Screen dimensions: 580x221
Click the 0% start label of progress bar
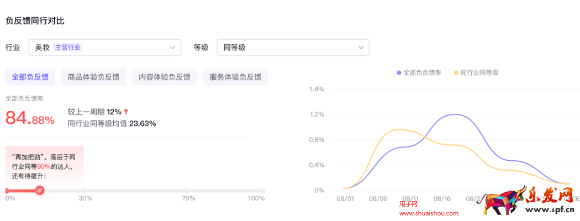pos(10,198)
